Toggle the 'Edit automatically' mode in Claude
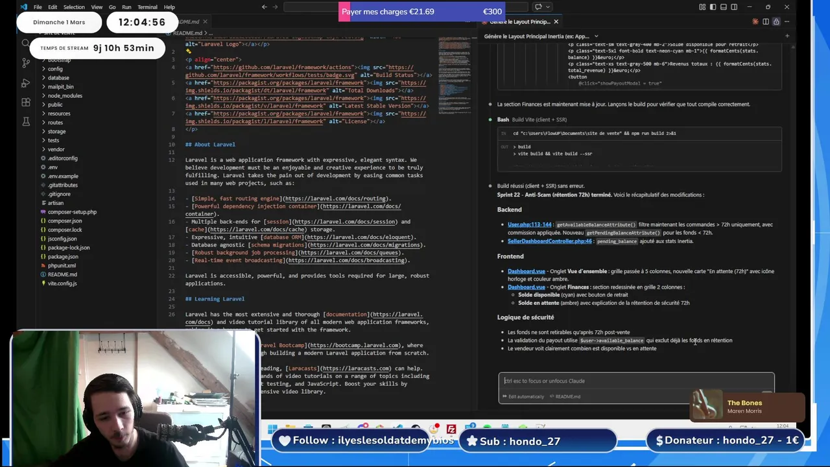This screenshot has width=830, height=467. (523, 396)
